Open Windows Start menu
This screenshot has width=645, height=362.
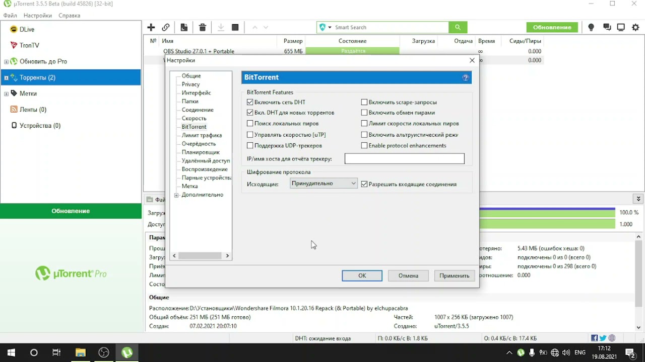pyautogui.click(x=11, y=352)
